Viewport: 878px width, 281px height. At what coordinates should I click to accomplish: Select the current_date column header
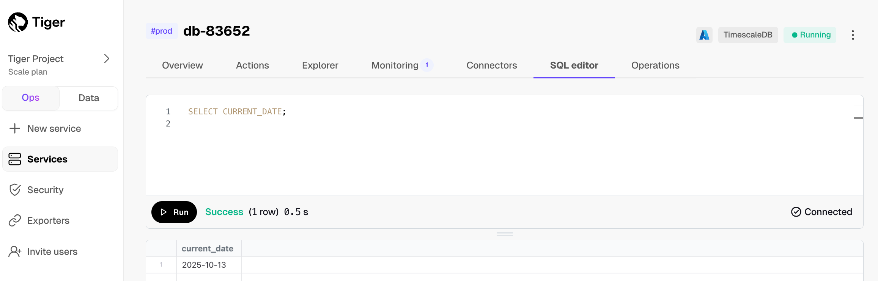(208, 249)
